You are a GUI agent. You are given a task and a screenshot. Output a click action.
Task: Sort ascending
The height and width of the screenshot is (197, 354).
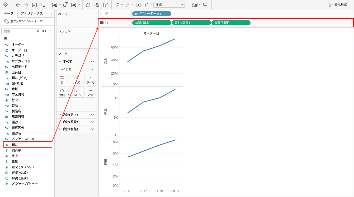pos(97,5)
